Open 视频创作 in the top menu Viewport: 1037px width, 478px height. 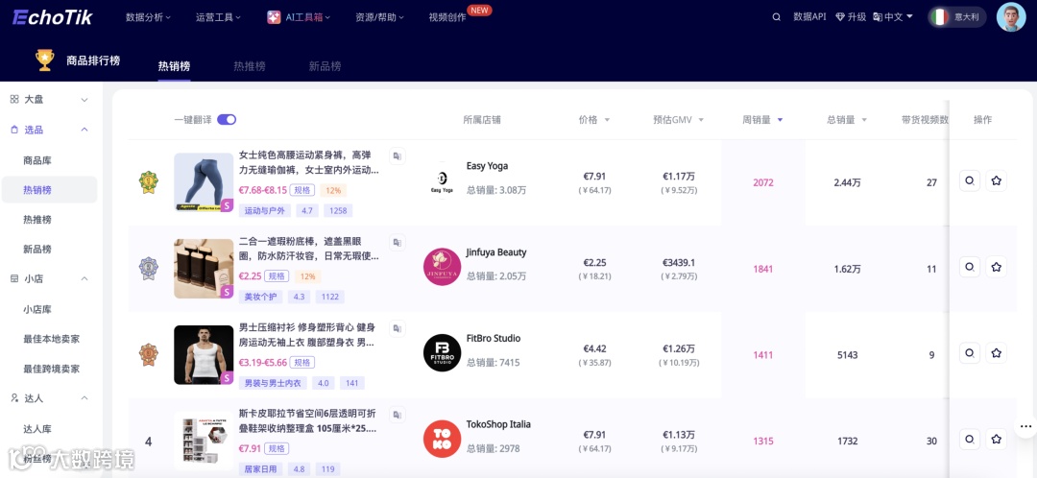point(447,18)
